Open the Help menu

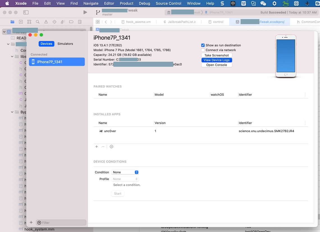(x=210, y=3)
